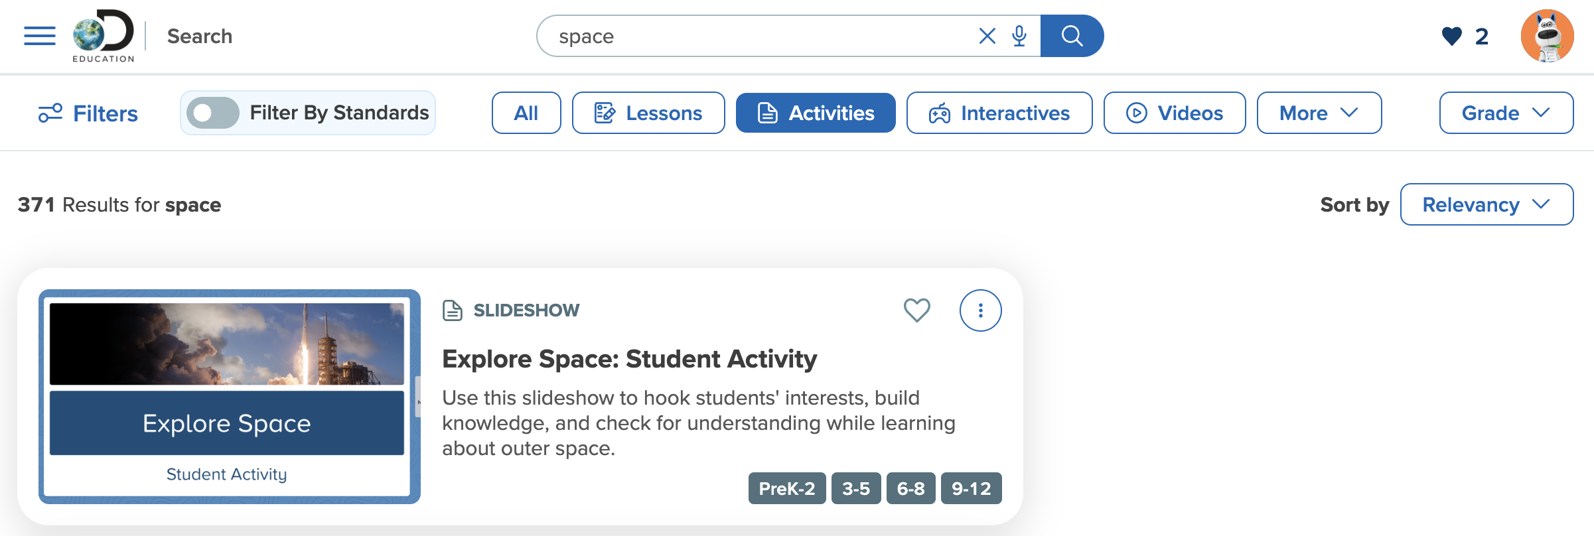Screen dimensions: 1594x536
Task: Expand the Grade dropdown
Action: pyautogui.click(x=1506, y=113)
